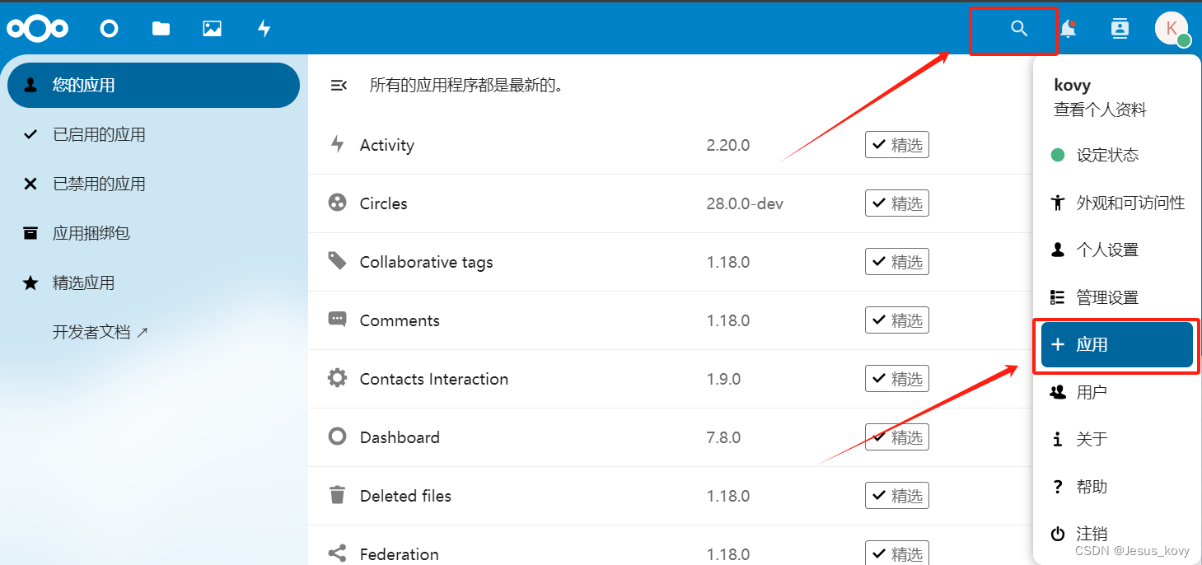Select the 精选 checkbox for Activity
This screenshot has height=565, width=1202.
click(896, 144)
